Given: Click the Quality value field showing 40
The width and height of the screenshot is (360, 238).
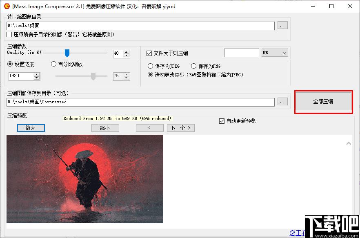Looking at the screenshot, I should pos(118,53).
